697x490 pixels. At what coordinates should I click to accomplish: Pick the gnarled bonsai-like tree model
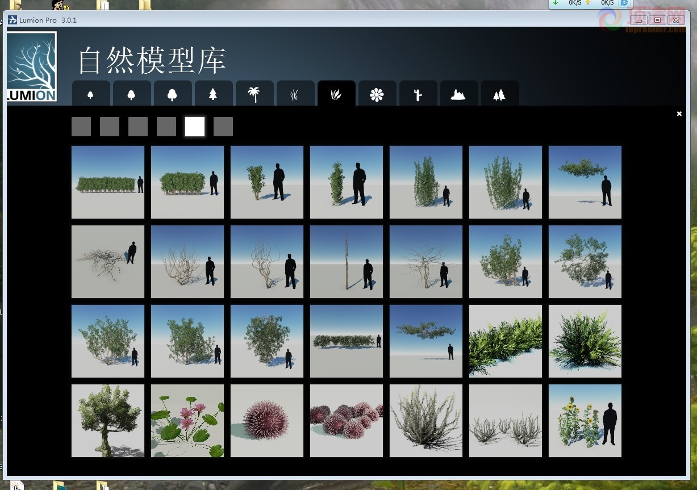tap(108, 421)
